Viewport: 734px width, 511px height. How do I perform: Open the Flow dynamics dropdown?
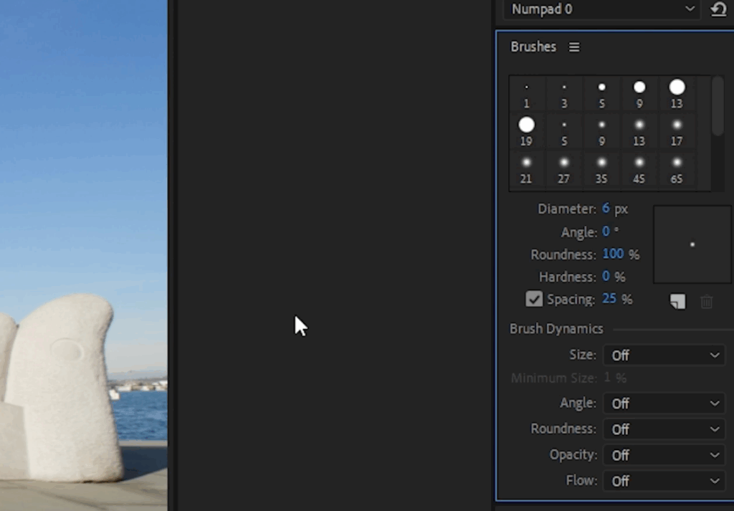coord(664,481)
